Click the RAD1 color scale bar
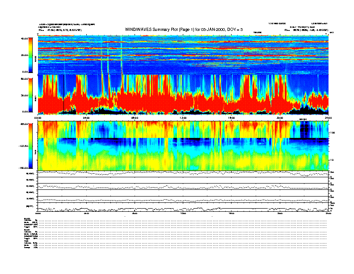Screen dimensions: 354x274 pos(30,95)
